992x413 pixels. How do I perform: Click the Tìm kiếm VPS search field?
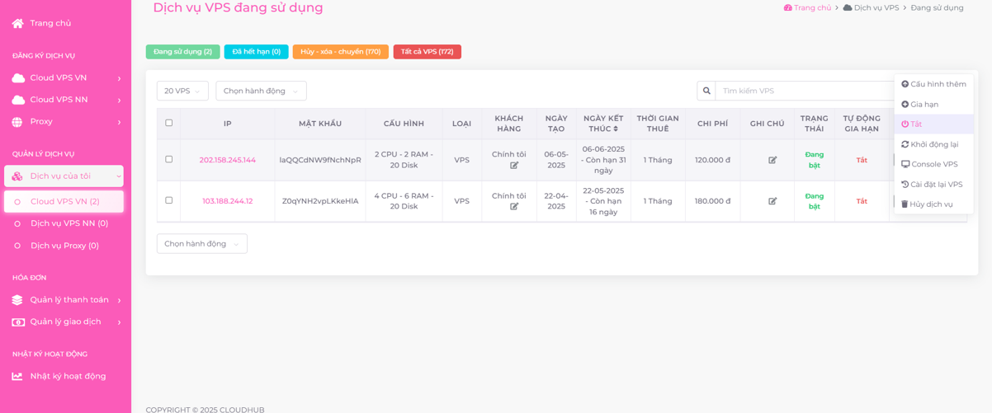805,91
